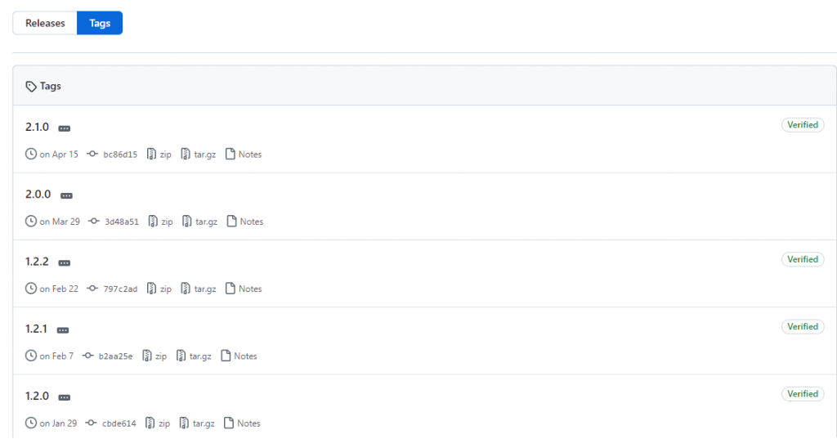
Task: Open the Notes file icon for 1.2.2
Action: click(x=230, y=289)
